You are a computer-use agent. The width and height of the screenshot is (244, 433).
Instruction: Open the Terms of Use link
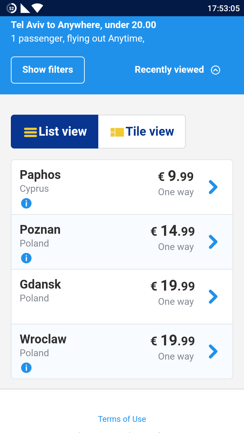(122, 419)
